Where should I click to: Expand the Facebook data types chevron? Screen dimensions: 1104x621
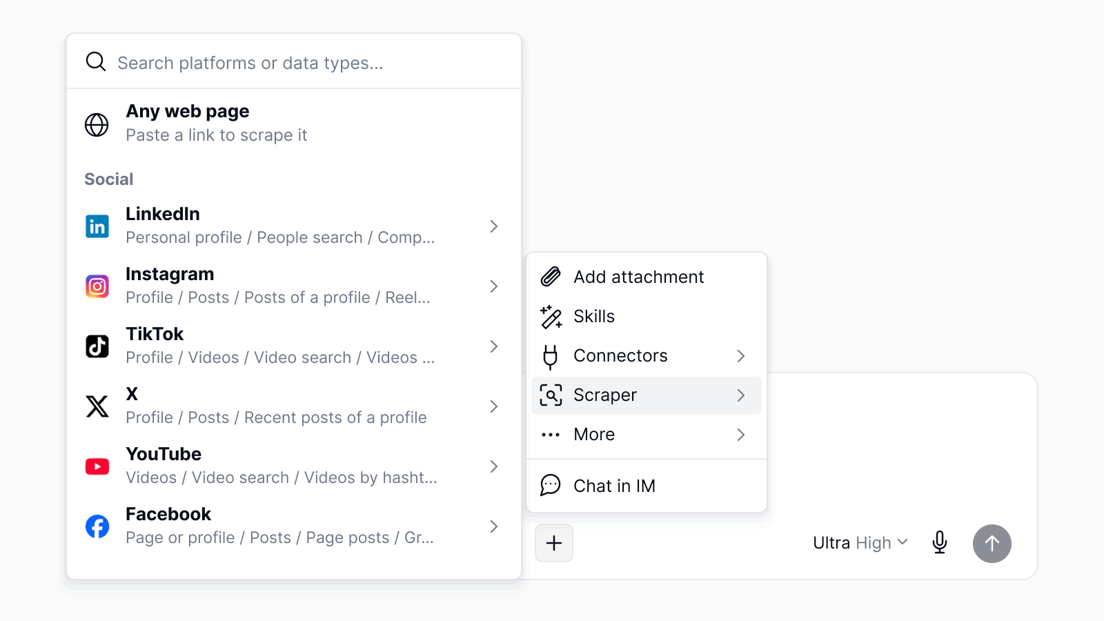494,526
